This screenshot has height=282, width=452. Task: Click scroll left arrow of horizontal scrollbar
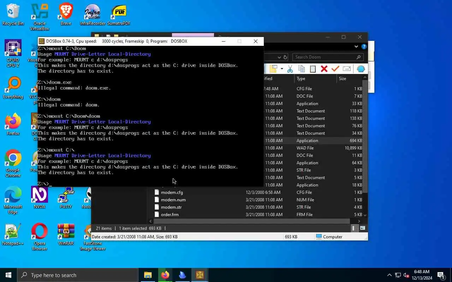pos(151,221)
